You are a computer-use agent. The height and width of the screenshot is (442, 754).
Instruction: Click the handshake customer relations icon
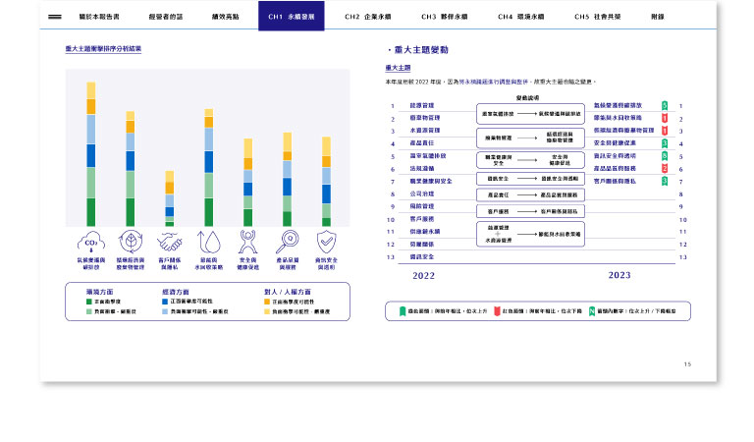(170, 242)
